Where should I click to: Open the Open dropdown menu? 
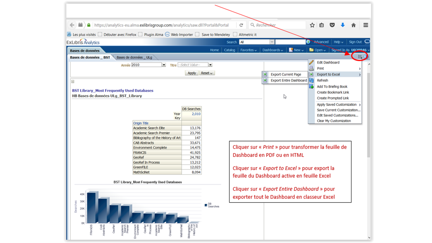[317, 50]
